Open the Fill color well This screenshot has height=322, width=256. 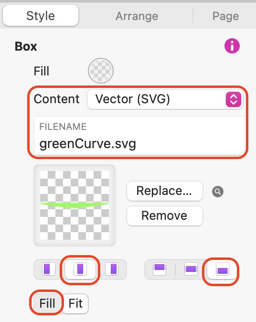(x=101, y=71)
